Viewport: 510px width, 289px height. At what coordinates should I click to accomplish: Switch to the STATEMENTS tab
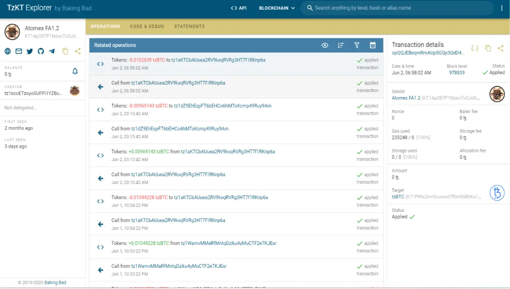click(x=190, y=26)
